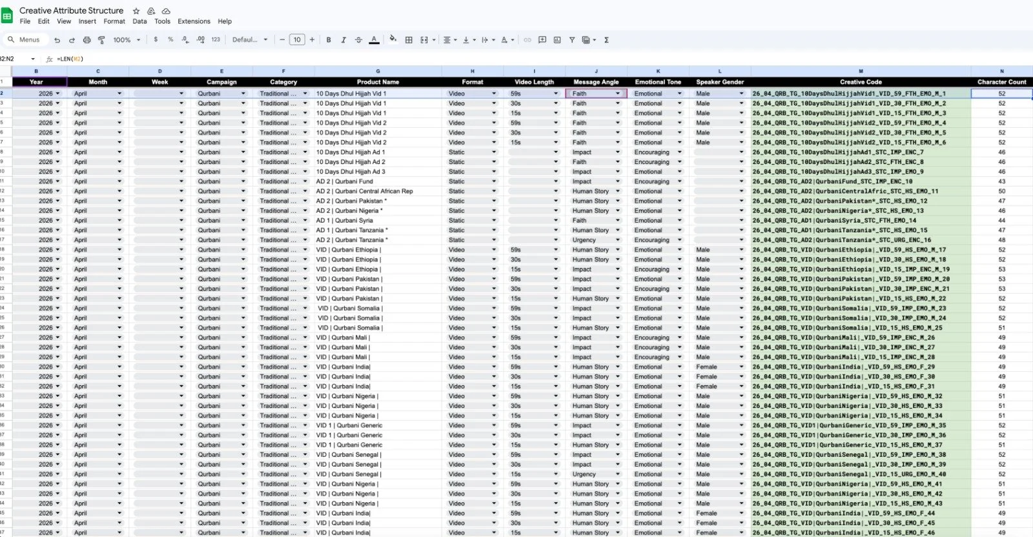Screen dimensions: 1033x537
Task: Select the Emotional Tone header cell
Action: pos(658,82)
